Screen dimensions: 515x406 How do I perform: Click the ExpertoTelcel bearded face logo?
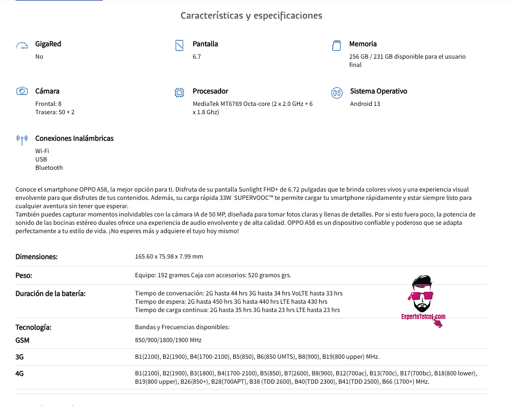pos(422,294)
